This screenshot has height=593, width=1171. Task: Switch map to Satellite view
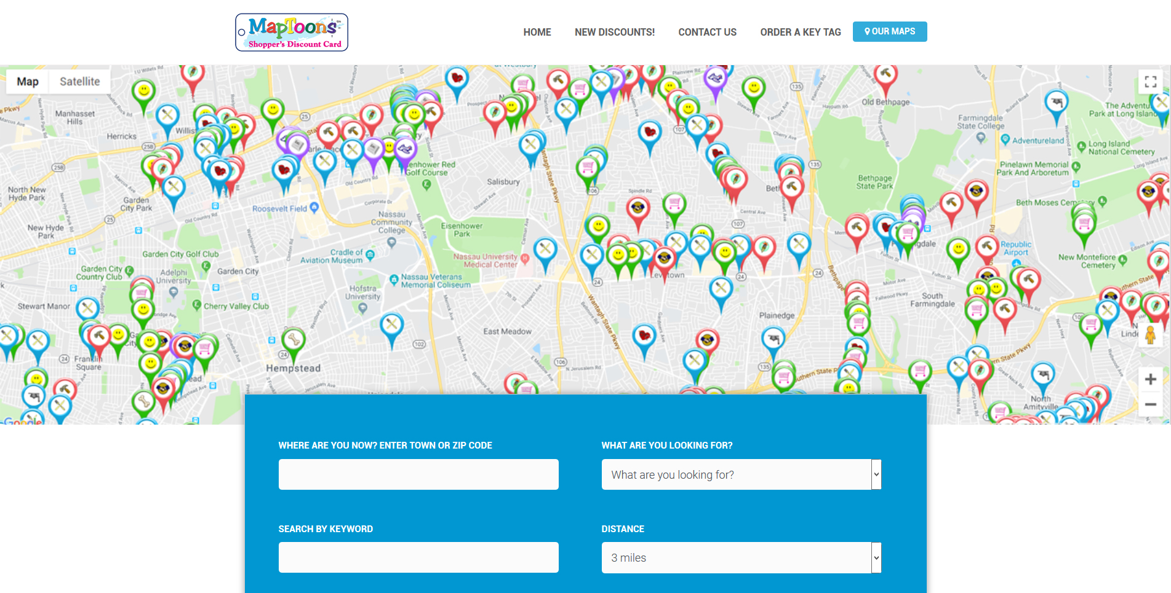tap(79, 82)
